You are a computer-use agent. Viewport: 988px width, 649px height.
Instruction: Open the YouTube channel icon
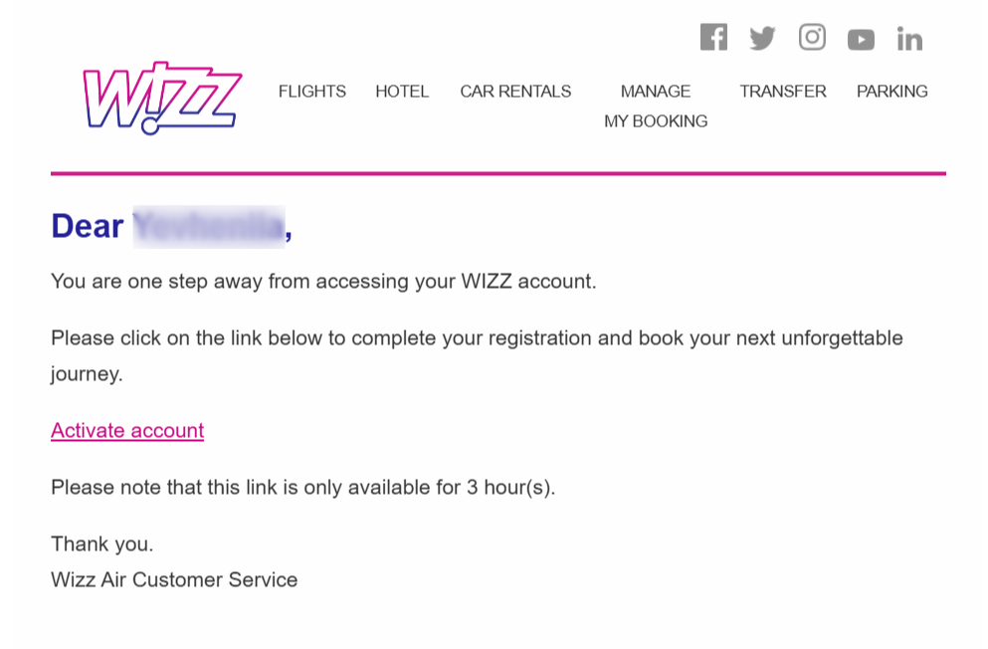861,40
